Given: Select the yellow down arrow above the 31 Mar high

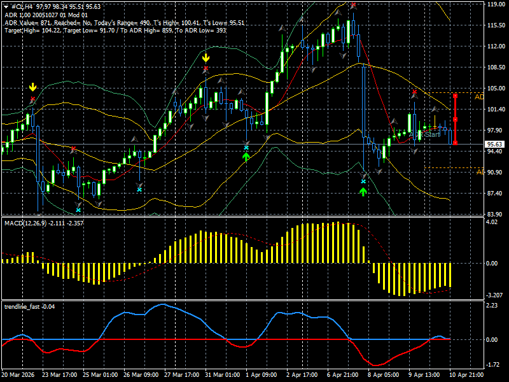Looking at the screenshot, I should click(x=206, y=58).
